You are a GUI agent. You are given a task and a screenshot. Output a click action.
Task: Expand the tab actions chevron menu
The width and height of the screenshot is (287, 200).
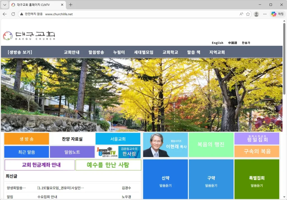pos(5,5)
